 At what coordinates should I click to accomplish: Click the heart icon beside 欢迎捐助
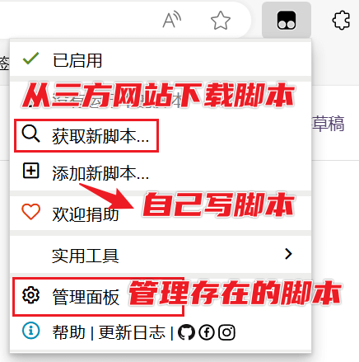coord(30,212)
